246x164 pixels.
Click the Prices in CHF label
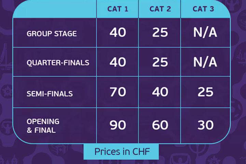click(x=122, y=152)
